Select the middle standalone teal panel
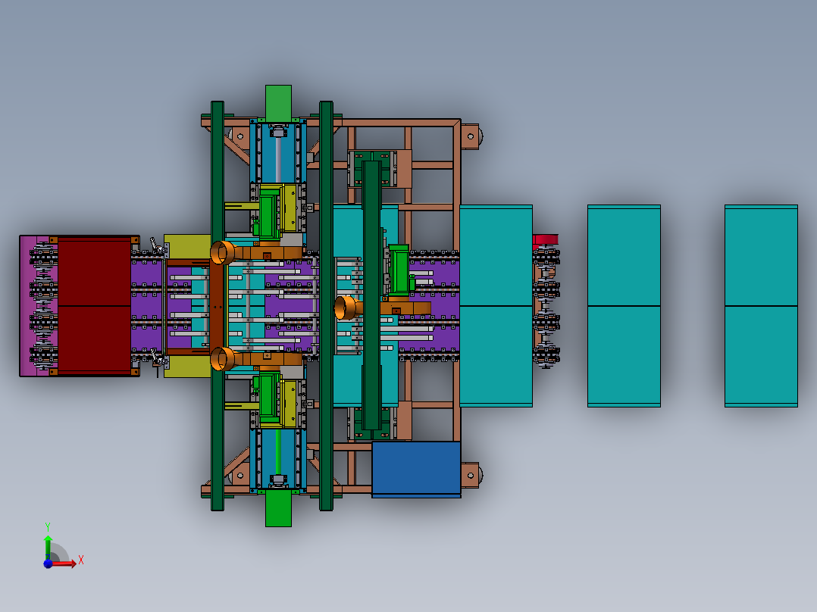This screenshot has height=612, width=817. (624, 306)
